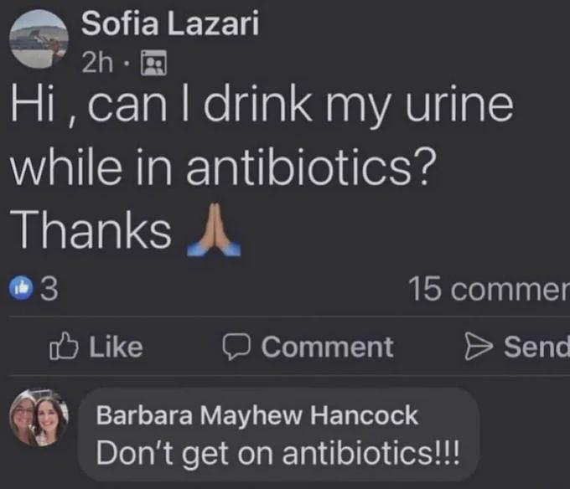Click the speech bubble Comment icon
570x489 pixels.
236,347
